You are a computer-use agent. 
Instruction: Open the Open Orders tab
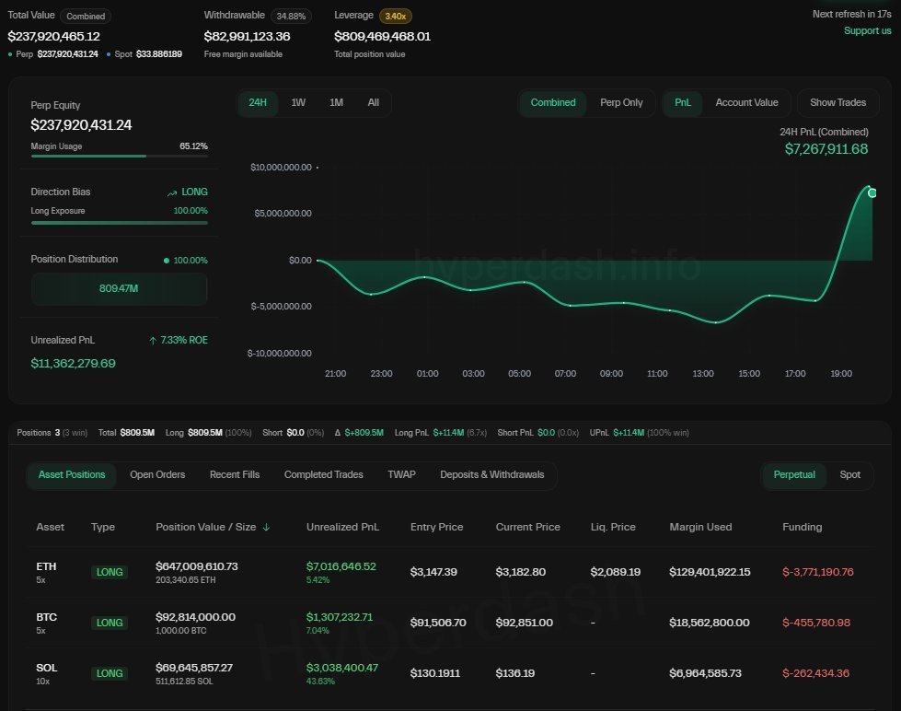pyautogui.click(x=157, y=475)
